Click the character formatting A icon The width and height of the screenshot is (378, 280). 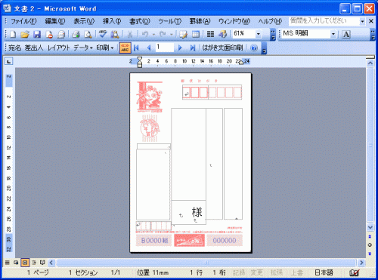coord(346,34)
